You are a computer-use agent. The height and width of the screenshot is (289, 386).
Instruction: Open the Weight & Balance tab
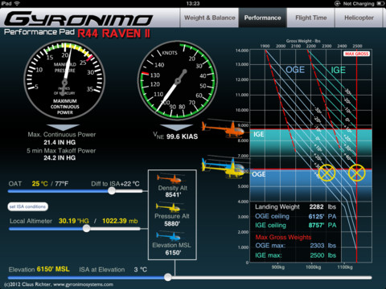[x=209, y=18]
